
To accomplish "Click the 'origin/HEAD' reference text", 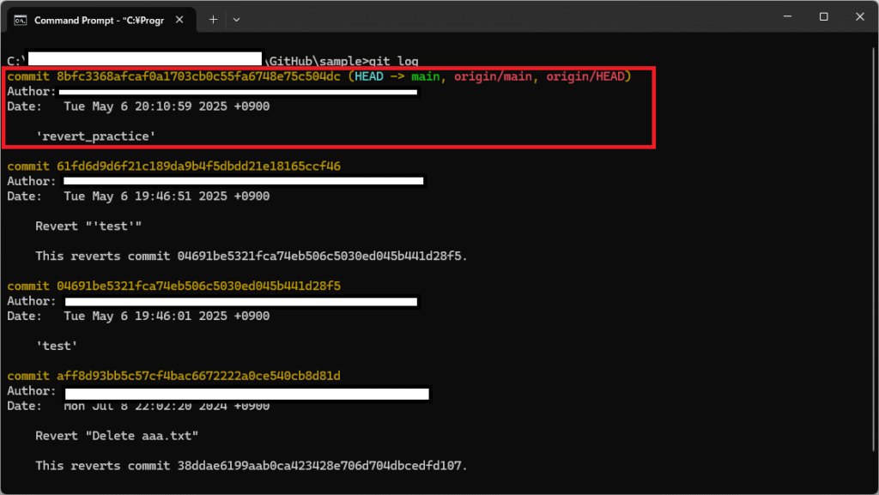I will click(585, 76).
